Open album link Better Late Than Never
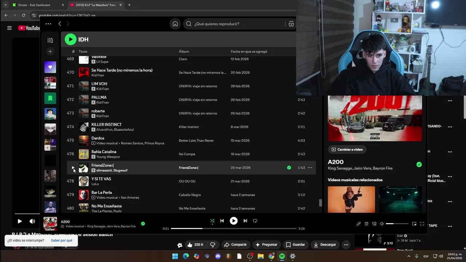 point(196,140)
